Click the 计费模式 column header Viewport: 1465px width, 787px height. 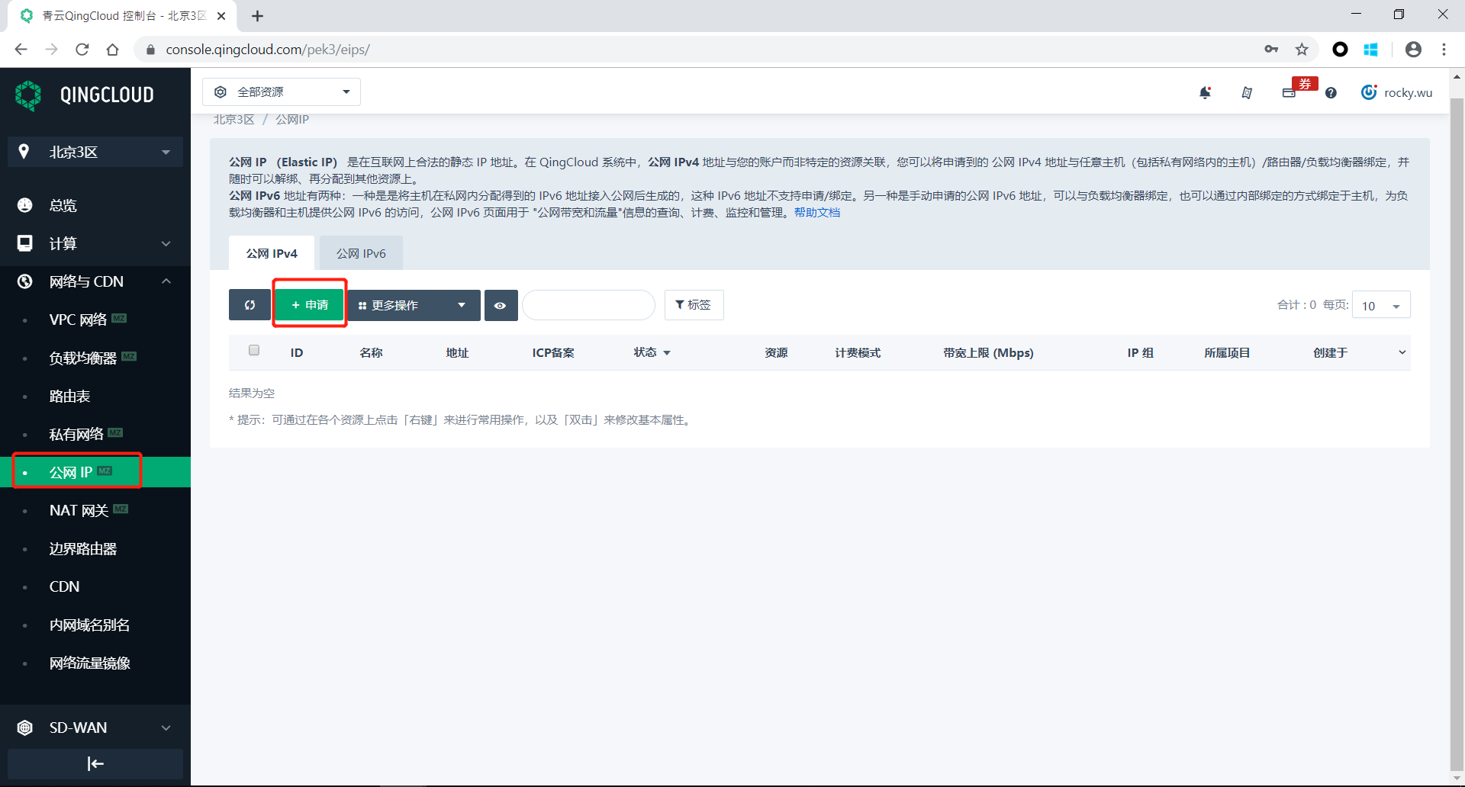point(858,352)
